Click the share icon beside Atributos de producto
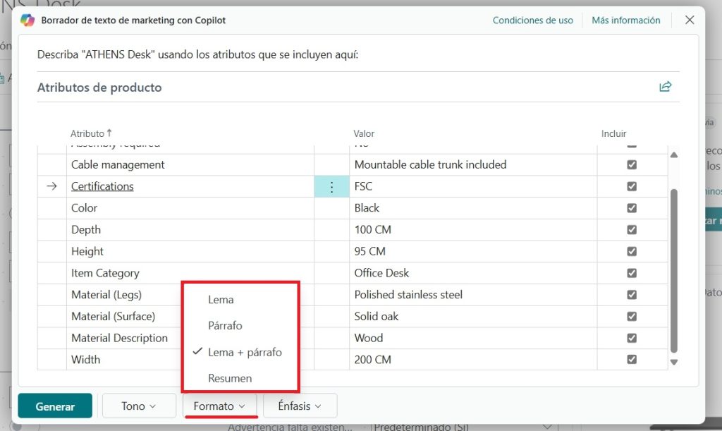The width and height of the screenshot is (722, 431). tap(666, 87)
